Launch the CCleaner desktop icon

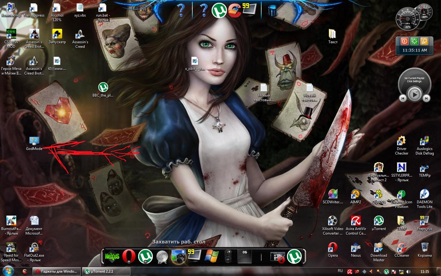401,247
